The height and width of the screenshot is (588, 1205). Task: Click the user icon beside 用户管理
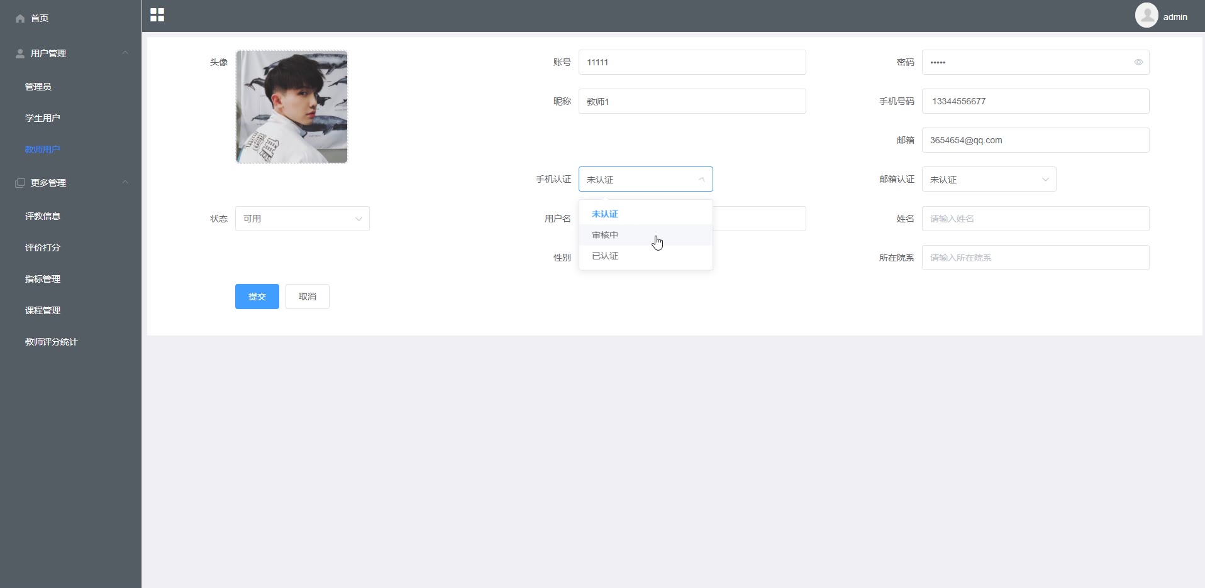pyautogui.click(x=20, y=53)
